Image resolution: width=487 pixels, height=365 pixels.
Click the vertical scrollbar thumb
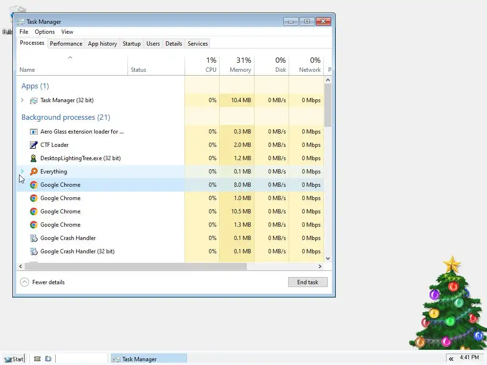tap(328, 106)
